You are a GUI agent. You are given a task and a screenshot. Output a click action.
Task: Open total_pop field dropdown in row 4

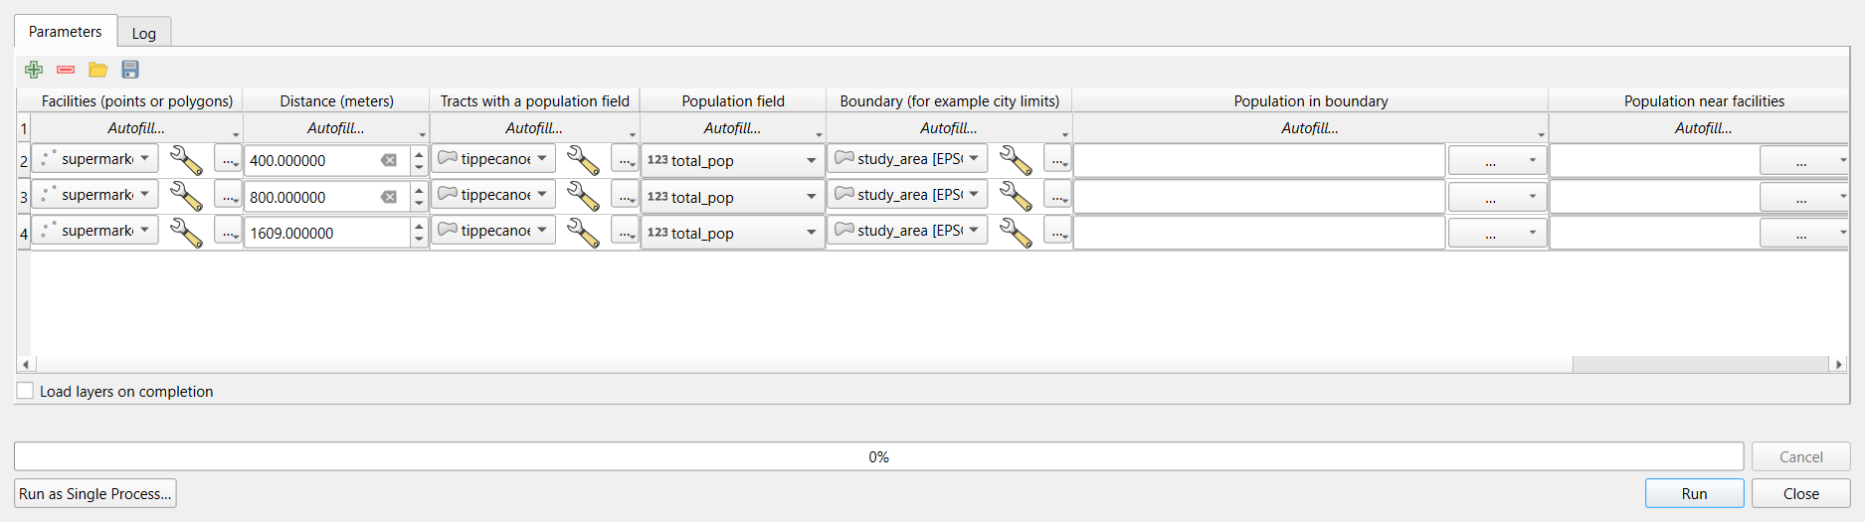(733, 233)
